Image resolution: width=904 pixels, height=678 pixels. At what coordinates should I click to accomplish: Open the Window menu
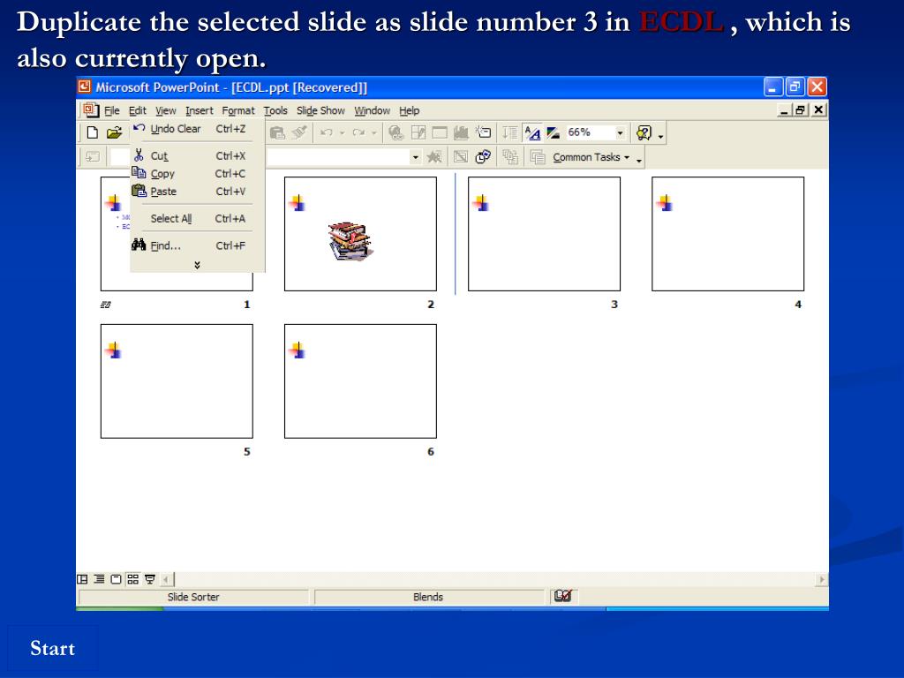(372, 110)
